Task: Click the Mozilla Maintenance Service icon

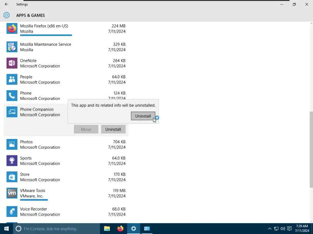Action: [x=12, y=47]
